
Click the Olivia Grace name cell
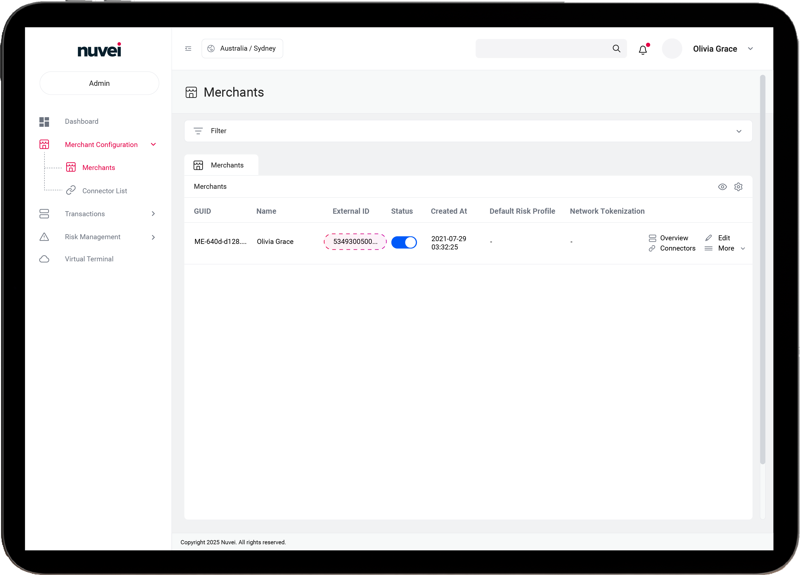pyautogui.click(x=275, y=242)
